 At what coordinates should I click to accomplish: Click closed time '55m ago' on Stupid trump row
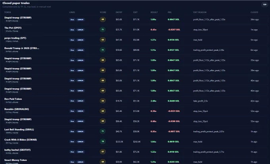pyautogui.click(x=255, y=121)
